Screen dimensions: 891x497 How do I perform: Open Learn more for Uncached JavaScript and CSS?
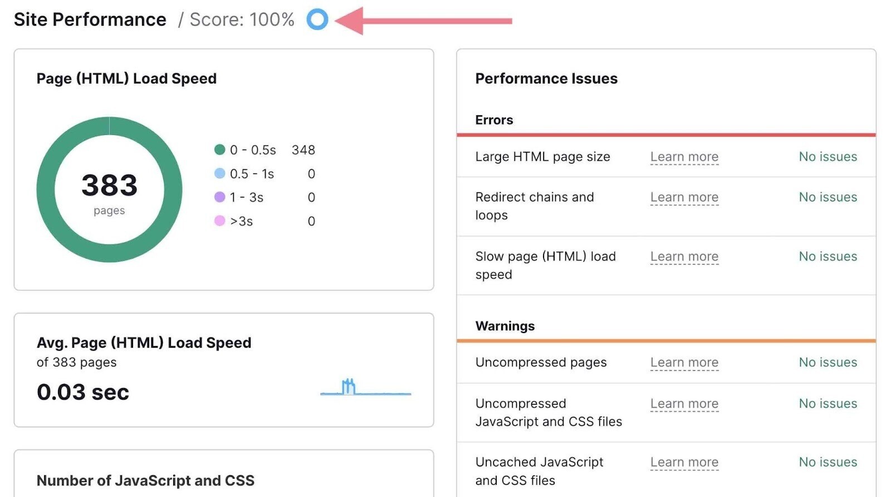click(x=684, y=463)
